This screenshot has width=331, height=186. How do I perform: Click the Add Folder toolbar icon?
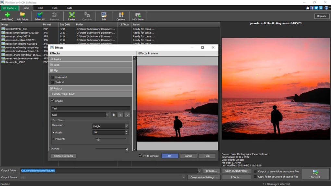22,15
